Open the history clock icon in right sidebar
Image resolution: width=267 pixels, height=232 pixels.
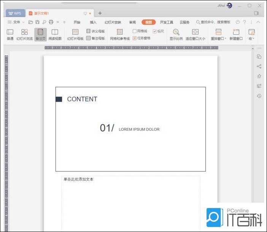pyautogui.click(x=259, y=96)
